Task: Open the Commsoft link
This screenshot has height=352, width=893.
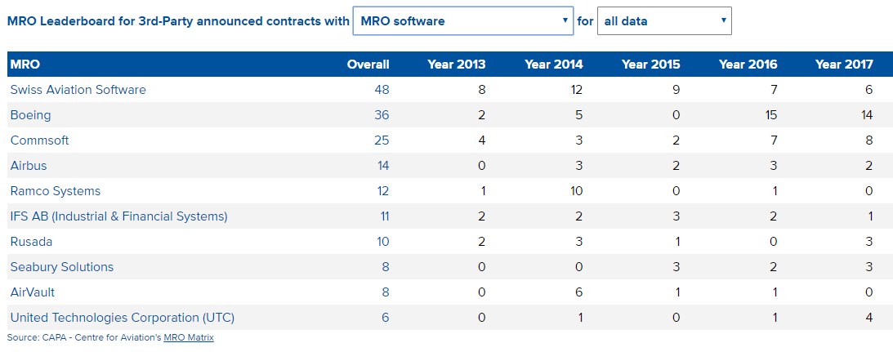Action: point(39,140)
